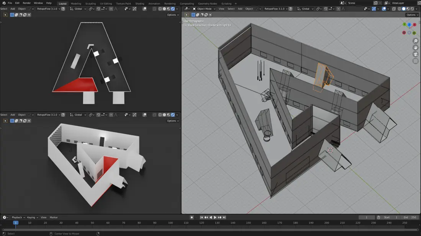This screenshot has height=236, width=421.
Task: Choose the select box tool icon
Action: pyautogui.click(x=187, y=15)
